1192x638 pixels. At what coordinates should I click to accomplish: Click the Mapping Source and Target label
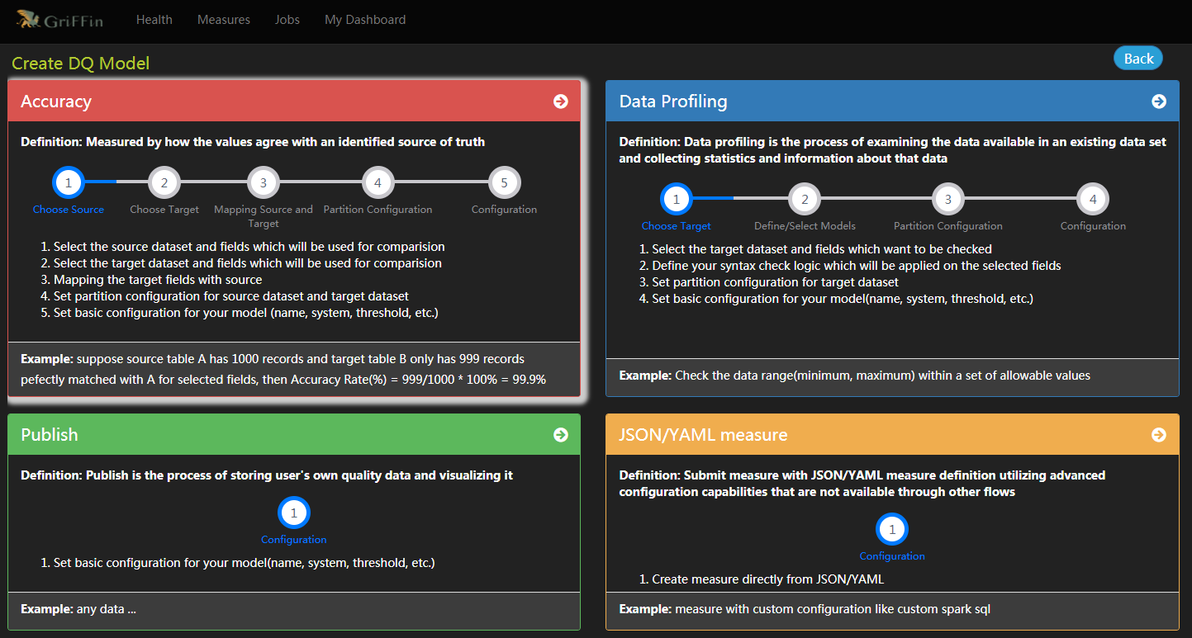coord(264,216)
